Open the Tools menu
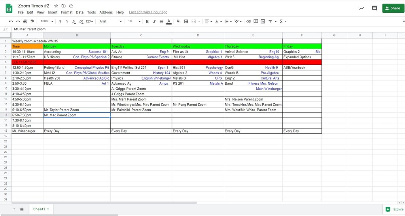 pyautogui.click(x=91, y=12)
